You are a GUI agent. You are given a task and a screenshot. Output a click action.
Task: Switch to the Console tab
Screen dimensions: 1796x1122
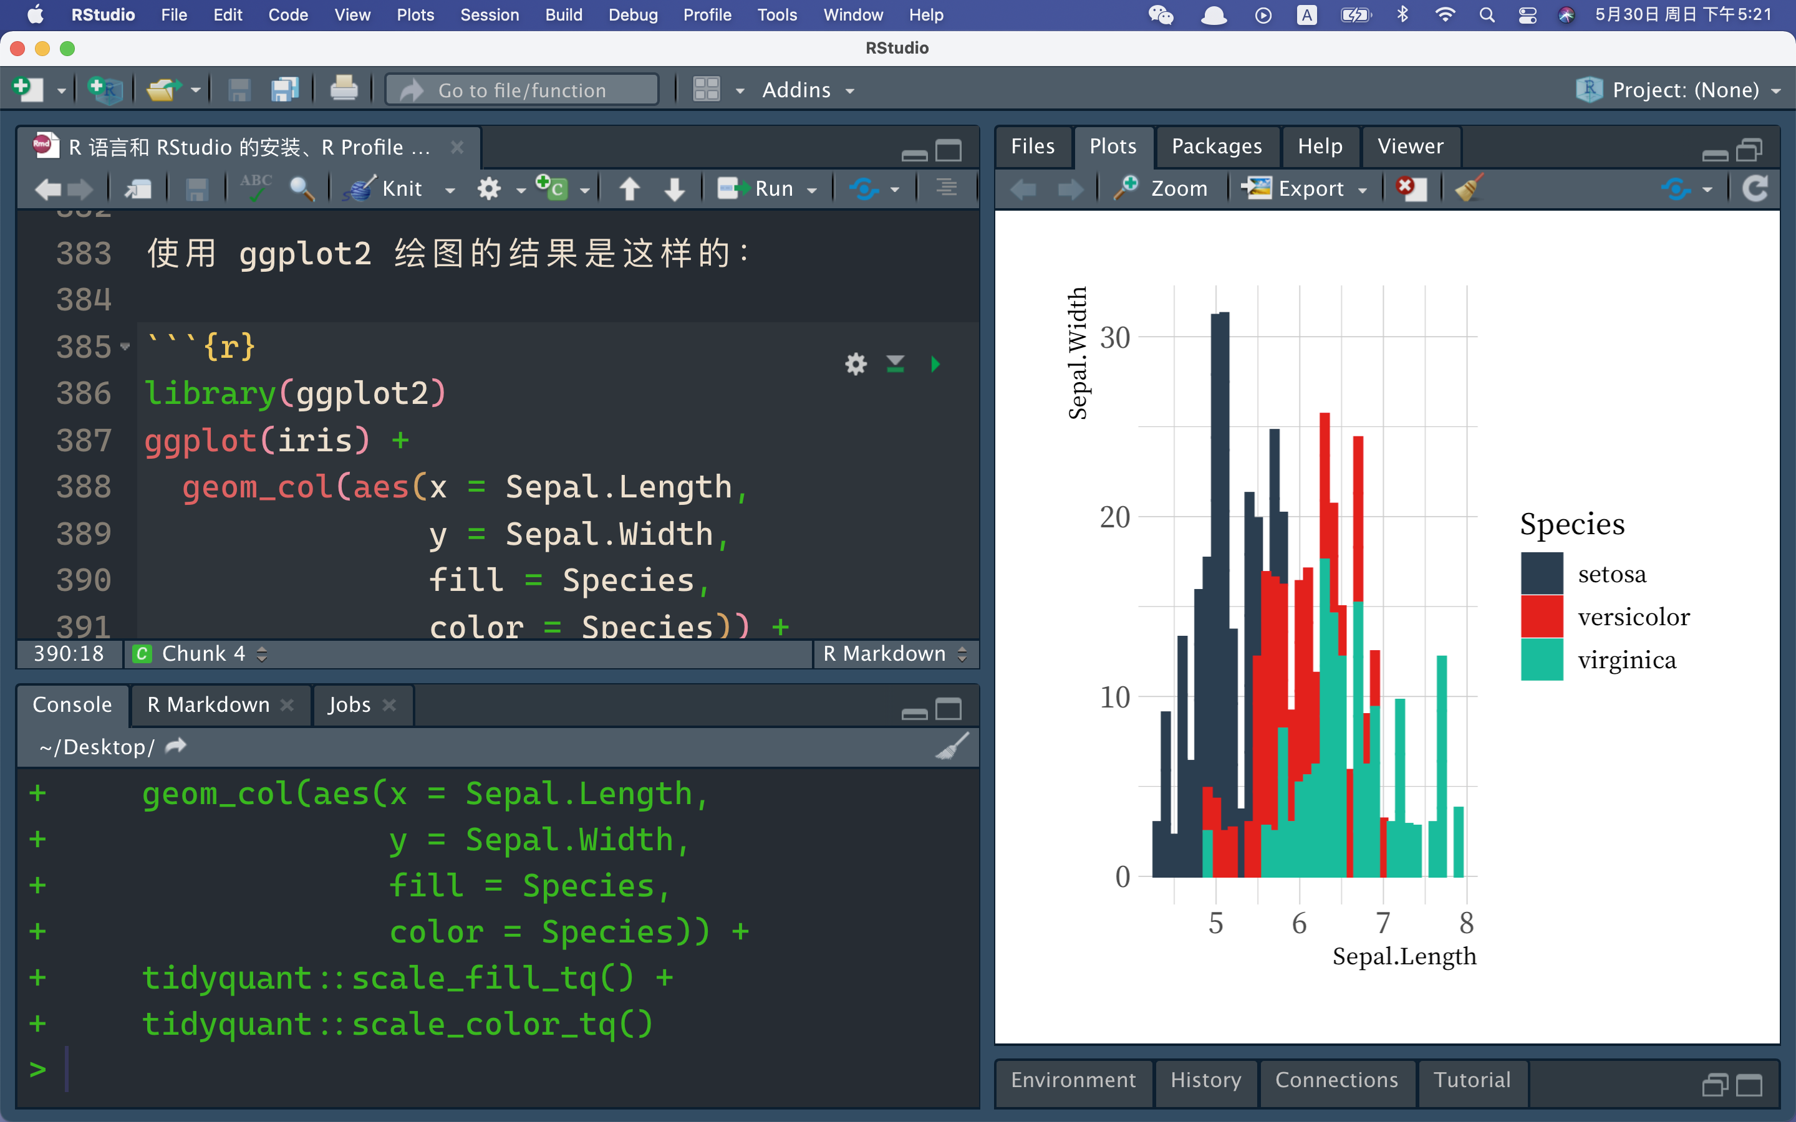[x=73, y=704]
